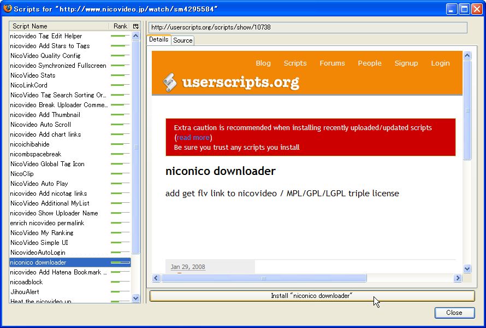Click the userscripts.org scroll logo icon
This screenshot has width=486, height=328.
(169, 83)
